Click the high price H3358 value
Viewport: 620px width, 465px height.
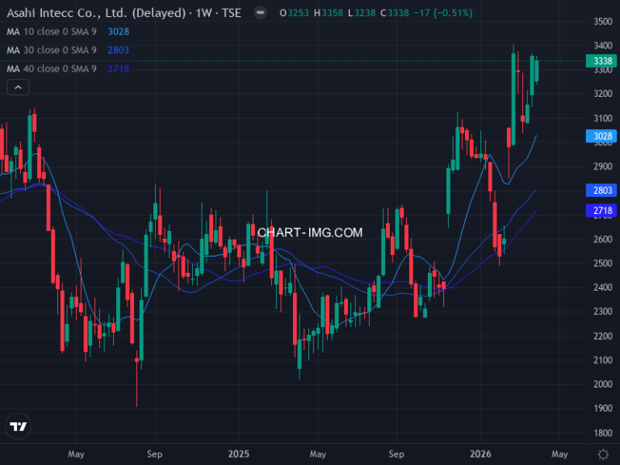click(x=329, y=13)
